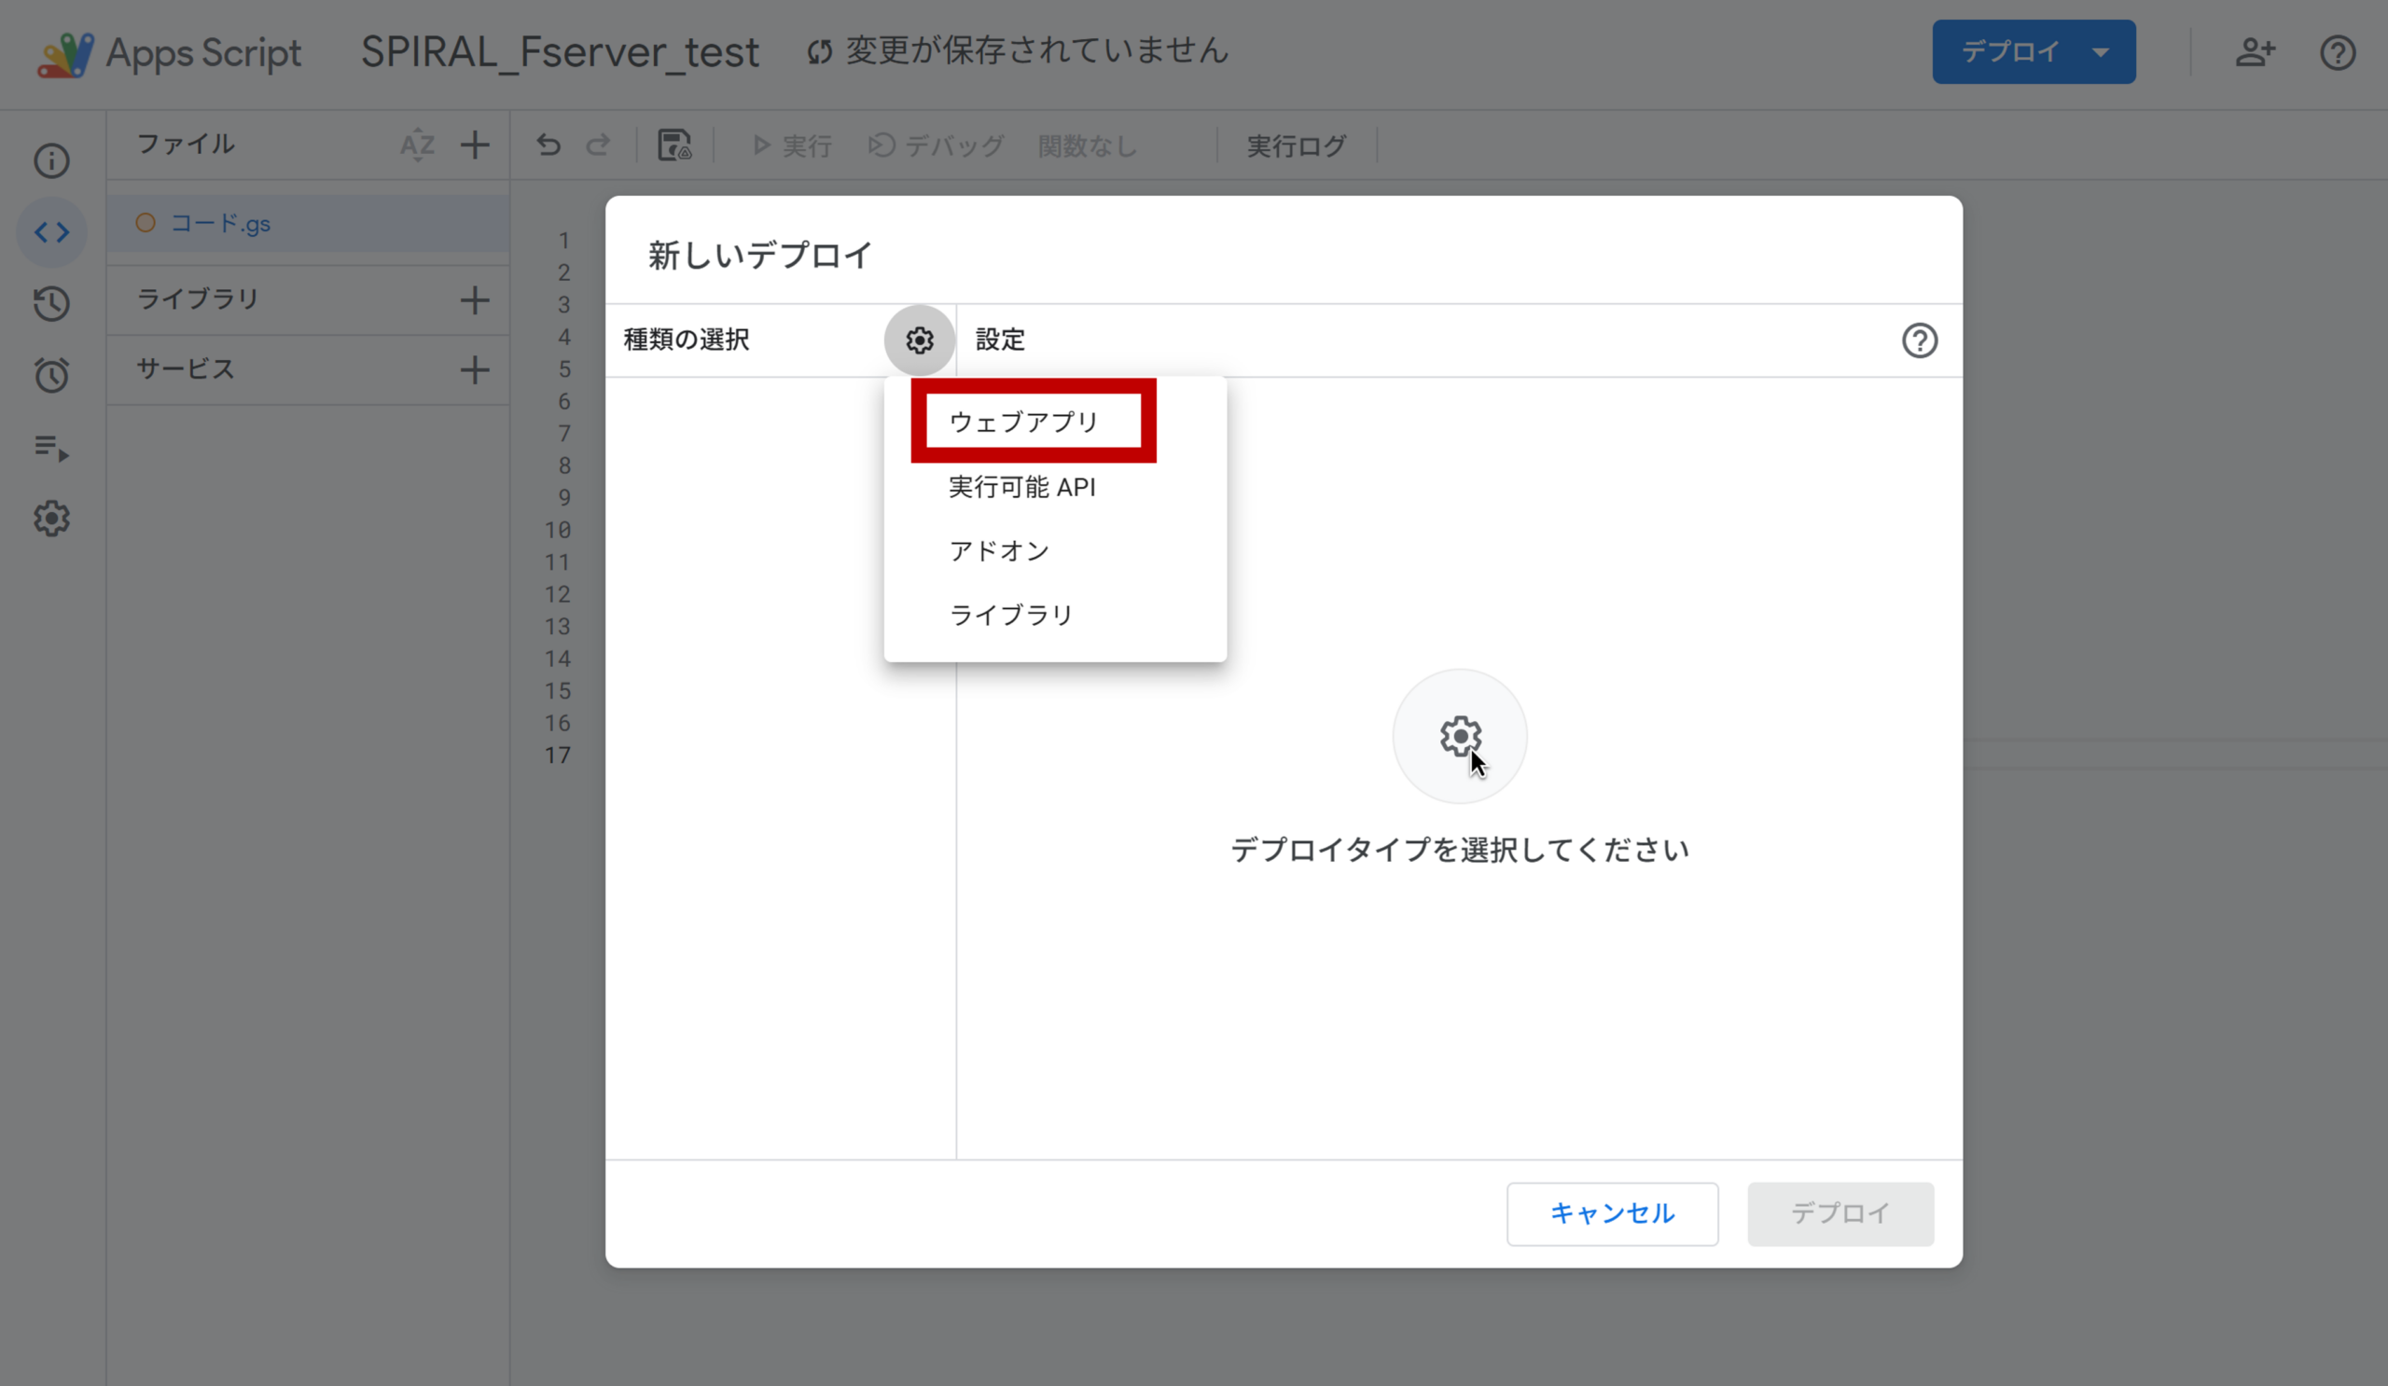The image size is (2388, 1386).
Task: Add a library with its plus button
Action: 475,300
